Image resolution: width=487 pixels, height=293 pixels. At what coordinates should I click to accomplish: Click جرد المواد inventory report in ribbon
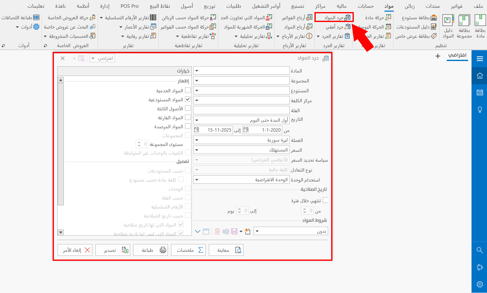coord(334,17)
